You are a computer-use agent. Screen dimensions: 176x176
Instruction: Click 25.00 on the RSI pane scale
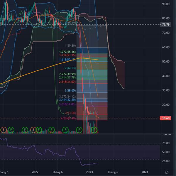(166, 161)
